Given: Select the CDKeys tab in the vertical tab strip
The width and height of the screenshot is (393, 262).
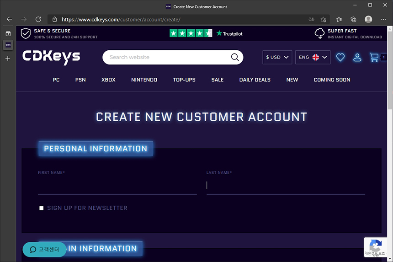Looking at the screenshot, I should coord(8,45).
